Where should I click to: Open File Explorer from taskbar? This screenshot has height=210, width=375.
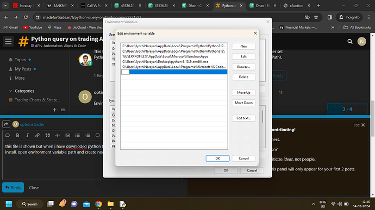point(110,204)
